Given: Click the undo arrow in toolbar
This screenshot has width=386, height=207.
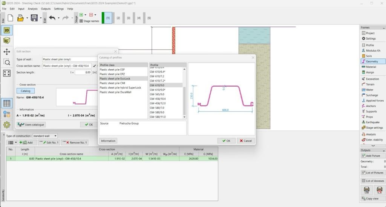Looking at the screenshot, I should point(52,18).
